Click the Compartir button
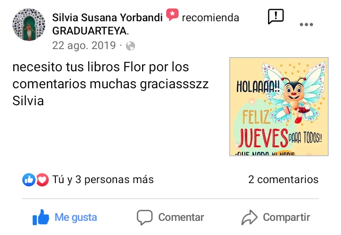 276,217
